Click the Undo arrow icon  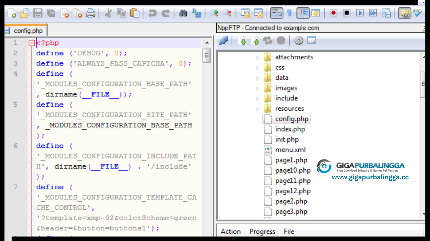click(x=153, y=13)
